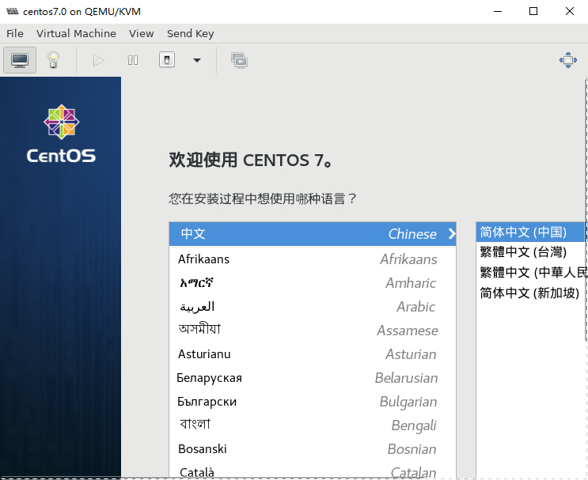Choose 简体中文 (中国) locale
Screen dimensions: 588x480
(x=531, y=232)
